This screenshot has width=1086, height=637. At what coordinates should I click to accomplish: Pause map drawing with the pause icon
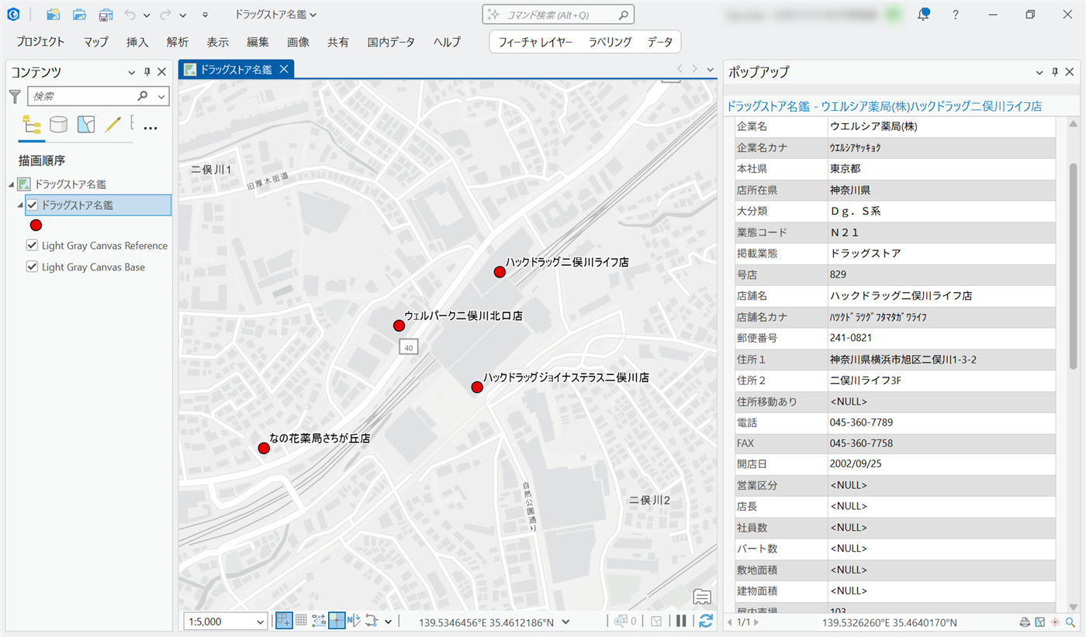coord(681,621)
